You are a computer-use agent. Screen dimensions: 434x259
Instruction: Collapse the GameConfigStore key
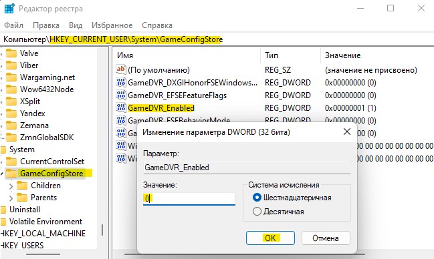(2, 174)
